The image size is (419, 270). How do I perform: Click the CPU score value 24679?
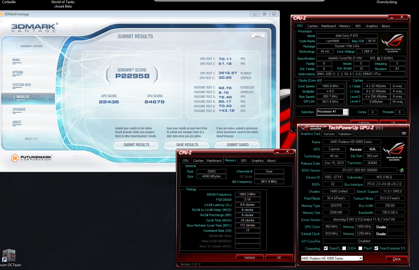pos(154,102)
